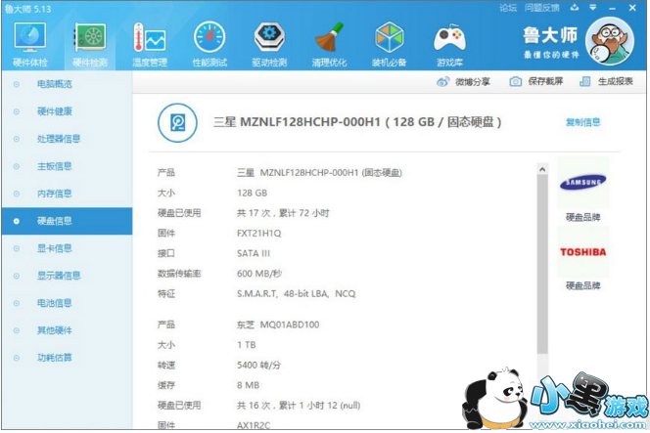Click the vertical scrollbar thumb
Viewport: 650px width, 433px height.
coord(542,264)
